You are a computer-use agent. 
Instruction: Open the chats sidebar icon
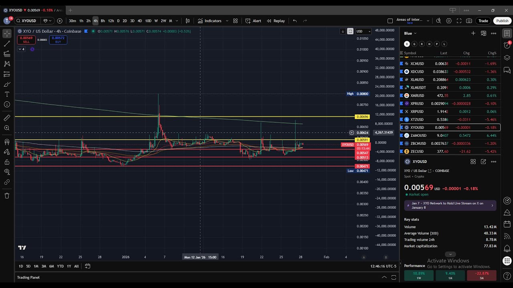pyautogui.click(x=507, y=70)
